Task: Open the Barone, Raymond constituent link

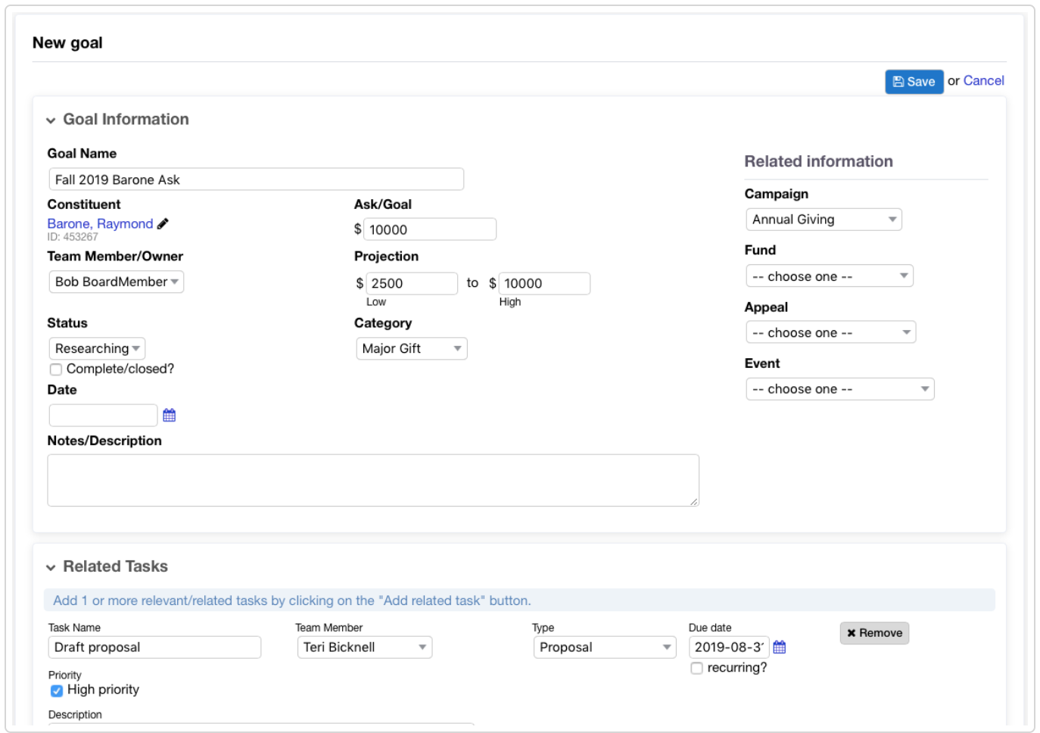Action: point(100,223)
